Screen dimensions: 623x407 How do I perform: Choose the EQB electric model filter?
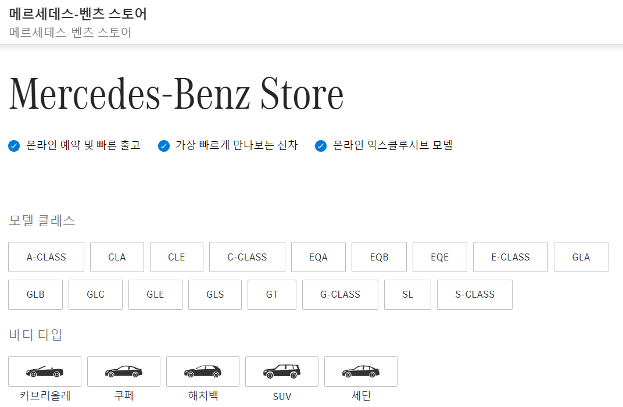[x=379, y=256]
